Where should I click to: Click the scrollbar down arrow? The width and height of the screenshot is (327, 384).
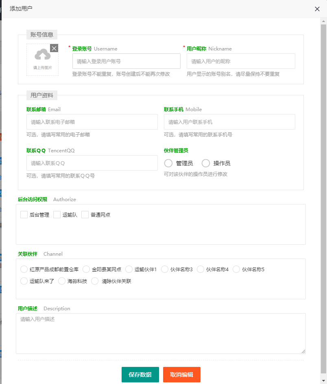324,381
